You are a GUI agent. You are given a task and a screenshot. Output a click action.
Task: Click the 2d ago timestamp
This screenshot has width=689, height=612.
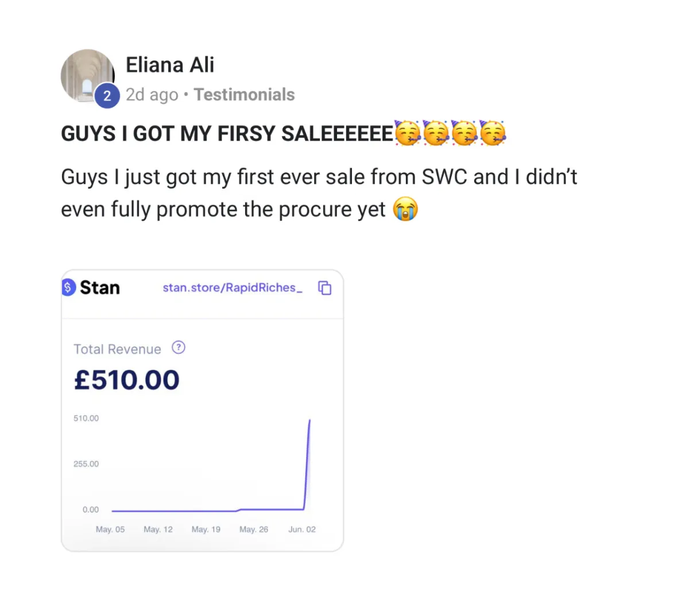[x=152, y=95]
